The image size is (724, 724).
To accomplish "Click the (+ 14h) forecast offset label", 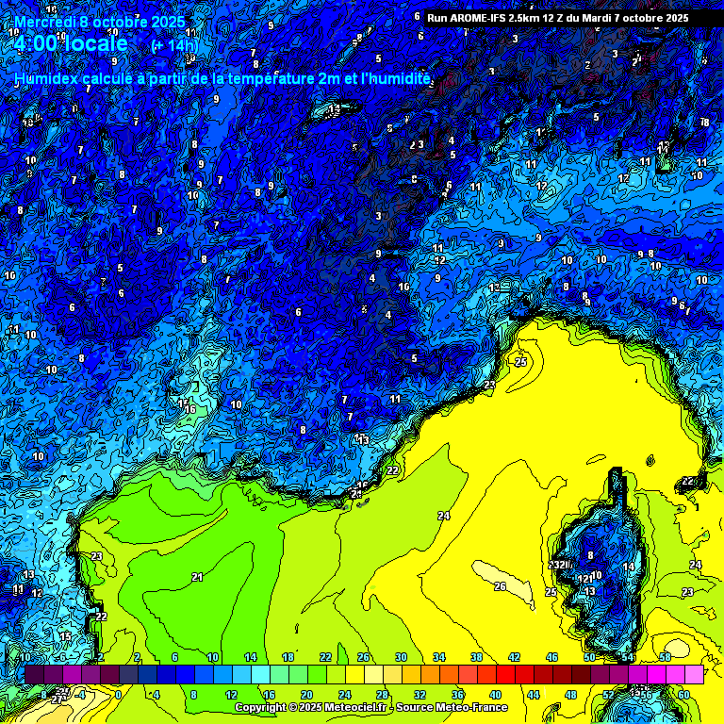I will (x=175, y=44).
